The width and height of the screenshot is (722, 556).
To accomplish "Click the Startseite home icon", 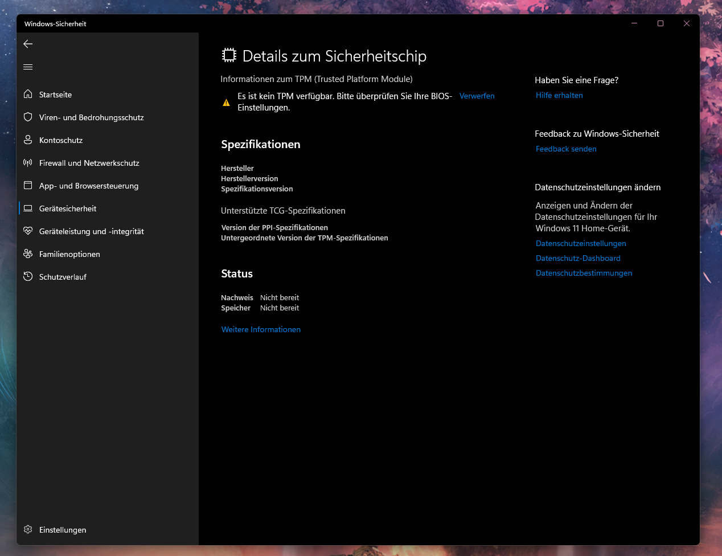I will (x=28, y=94).
